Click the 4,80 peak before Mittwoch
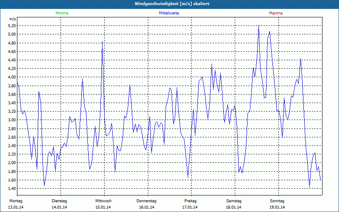339x212 pixels. pyautogui.click(x=102, y=42)
